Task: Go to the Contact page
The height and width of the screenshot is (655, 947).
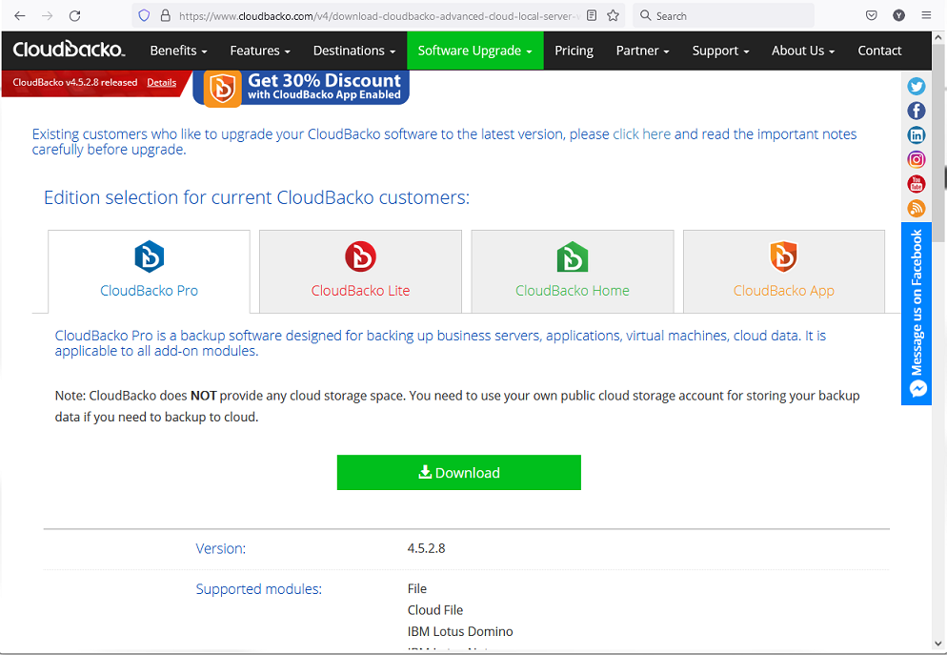Action: click(x=879, y=51)
